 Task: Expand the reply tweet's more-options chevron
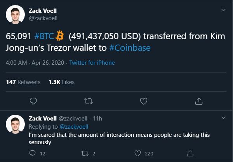(223, 117)
